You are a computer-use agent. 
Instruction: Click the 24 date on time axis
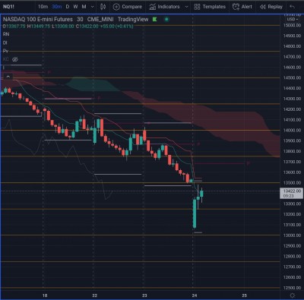(x=195, y=295)
